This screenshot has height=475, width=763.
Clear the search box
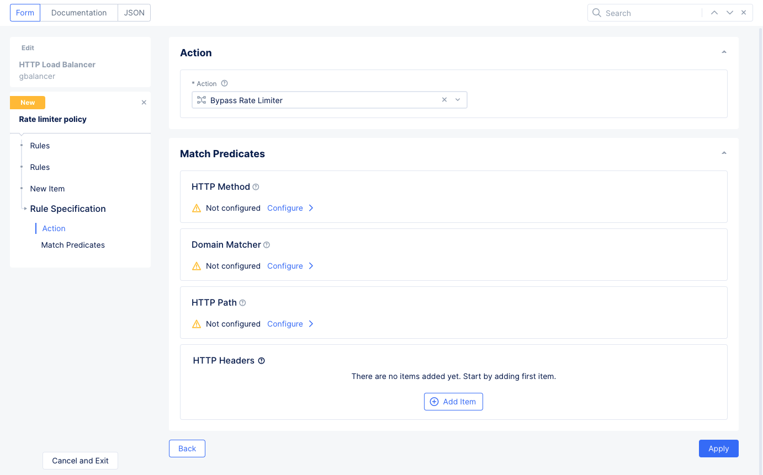pyautogui.click(x=744, y=13)
